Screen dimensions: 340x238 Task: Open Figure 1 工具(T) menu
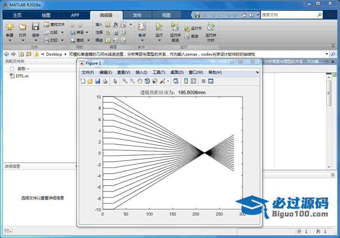tap(159, 72)
